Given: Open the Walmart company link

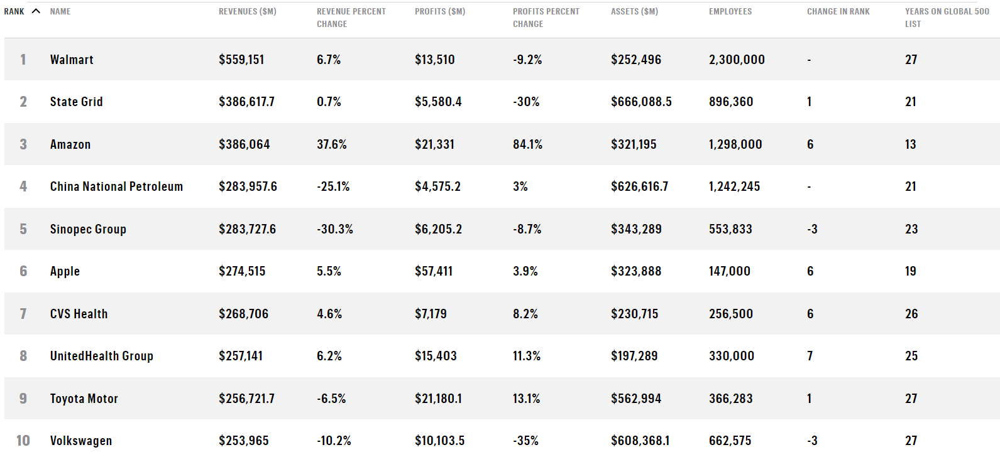Looking at the screenshot, I should coord(72,60).
